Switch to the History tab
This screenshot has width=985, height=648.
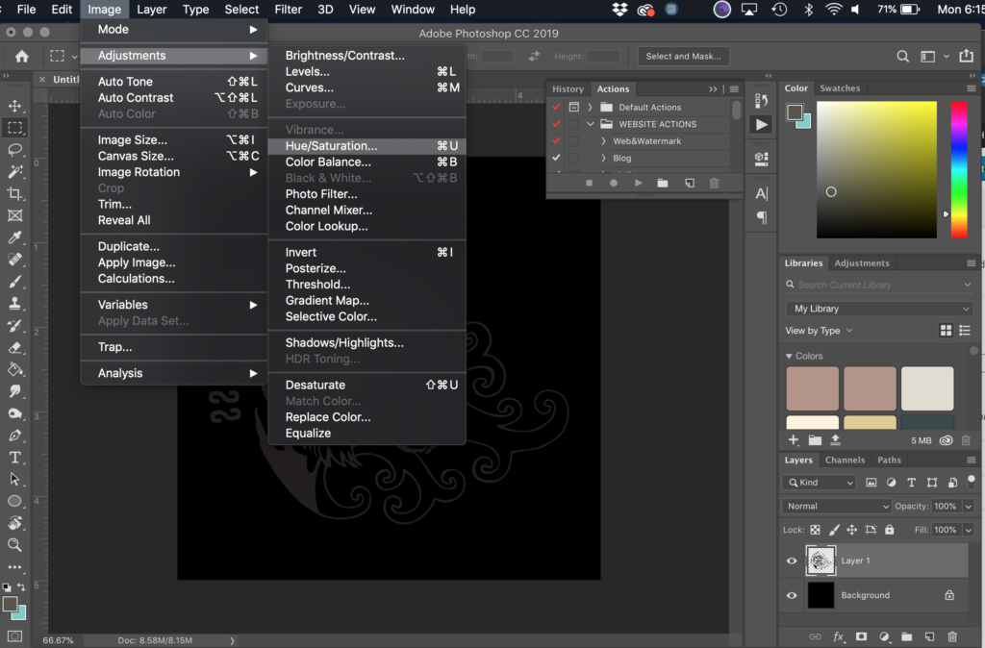[568, 88]
